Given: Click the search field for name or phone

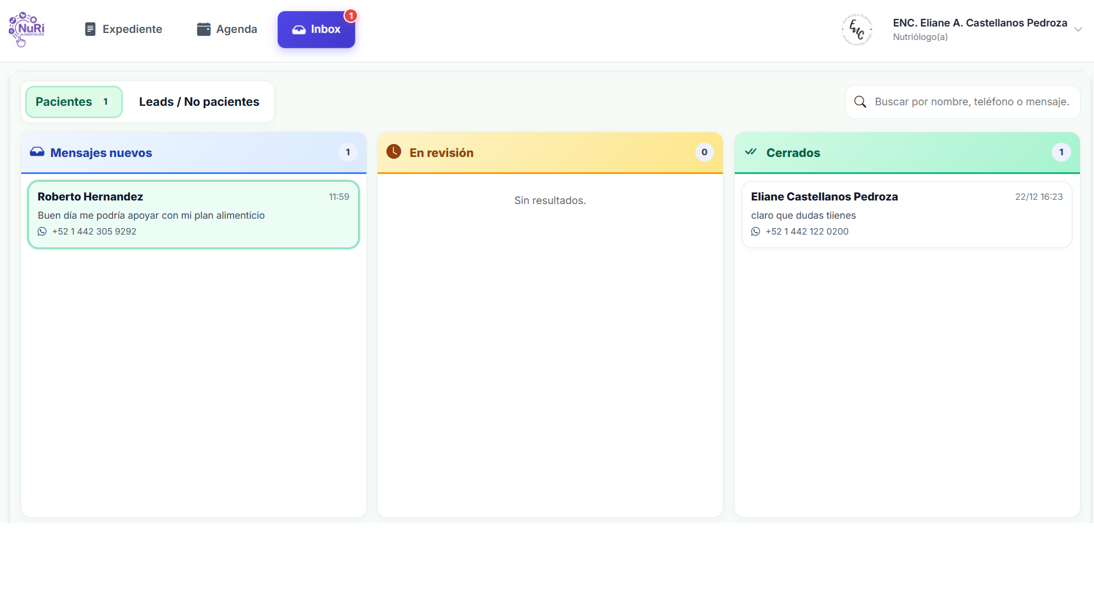Looking at the screenshot, I should tap(963, 102).
